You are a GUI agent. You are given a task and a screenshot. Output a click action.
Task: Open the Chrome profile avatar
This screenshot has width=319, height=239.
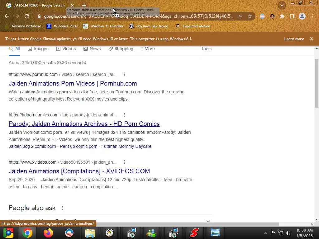click(302, 16)
